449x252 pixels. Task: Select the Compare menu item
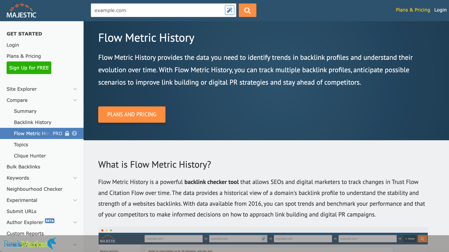click(17, 100)
